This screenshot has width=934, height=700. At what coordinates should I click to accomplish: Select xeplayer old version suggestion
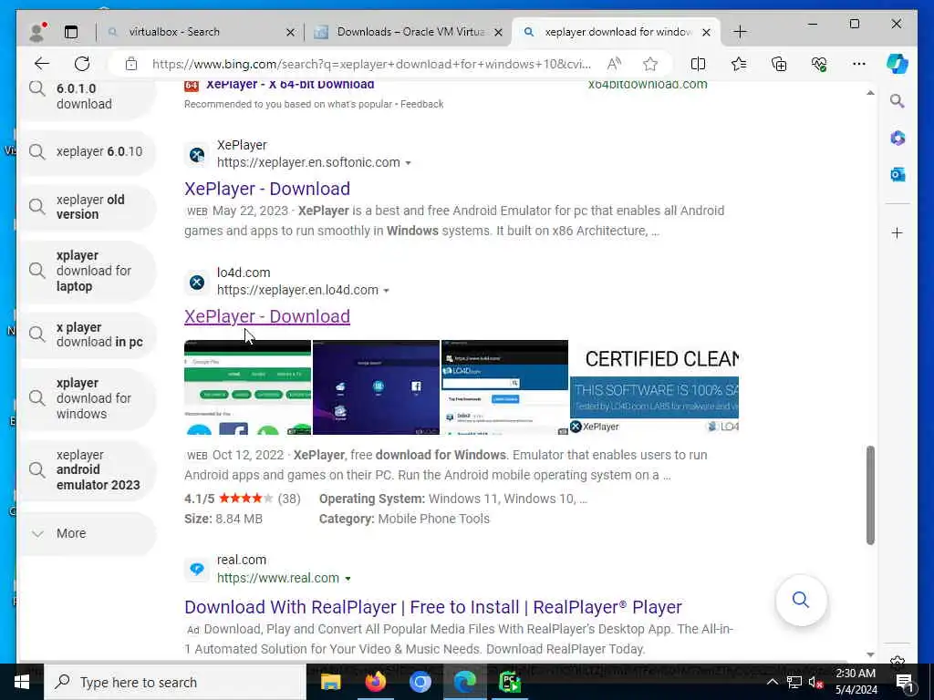88,207
